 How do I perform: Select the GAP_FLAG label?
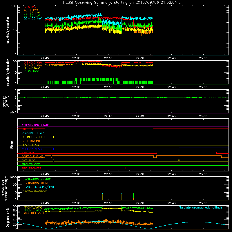tap(28, 129)
